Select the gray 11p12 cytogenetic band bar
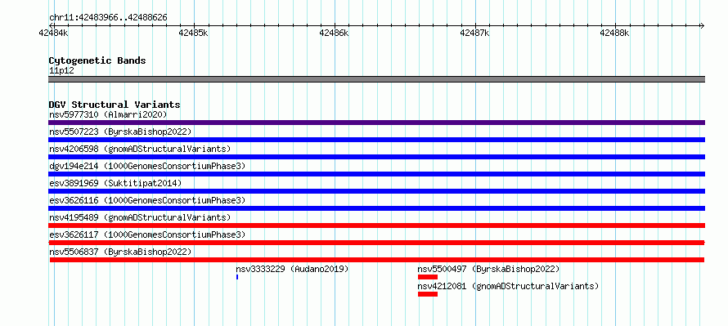This screenshot has height=326, width=728. [x=376, y=79]
